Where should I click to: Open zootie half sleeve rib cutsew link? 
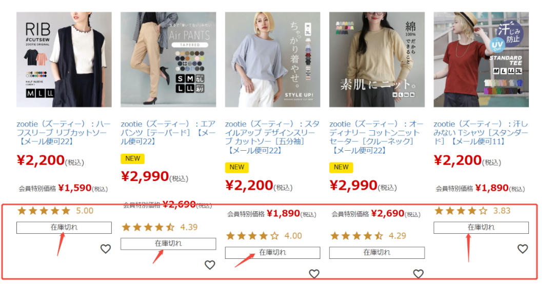point(64,133)
